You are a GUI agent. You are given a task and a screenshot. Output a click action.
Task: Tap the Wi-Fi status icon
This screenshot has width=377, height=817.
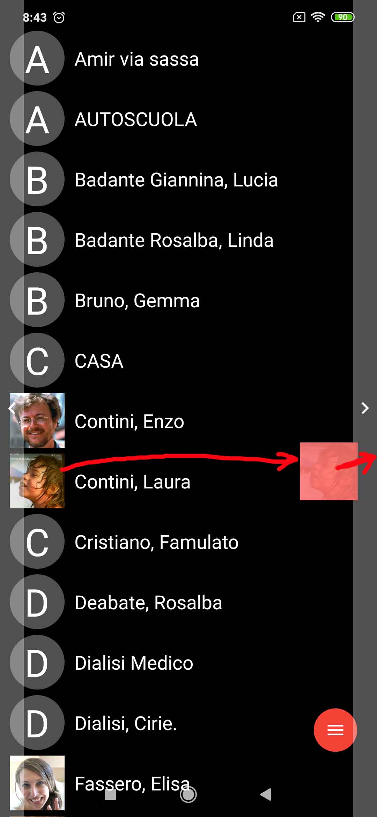tap(318, 17)
